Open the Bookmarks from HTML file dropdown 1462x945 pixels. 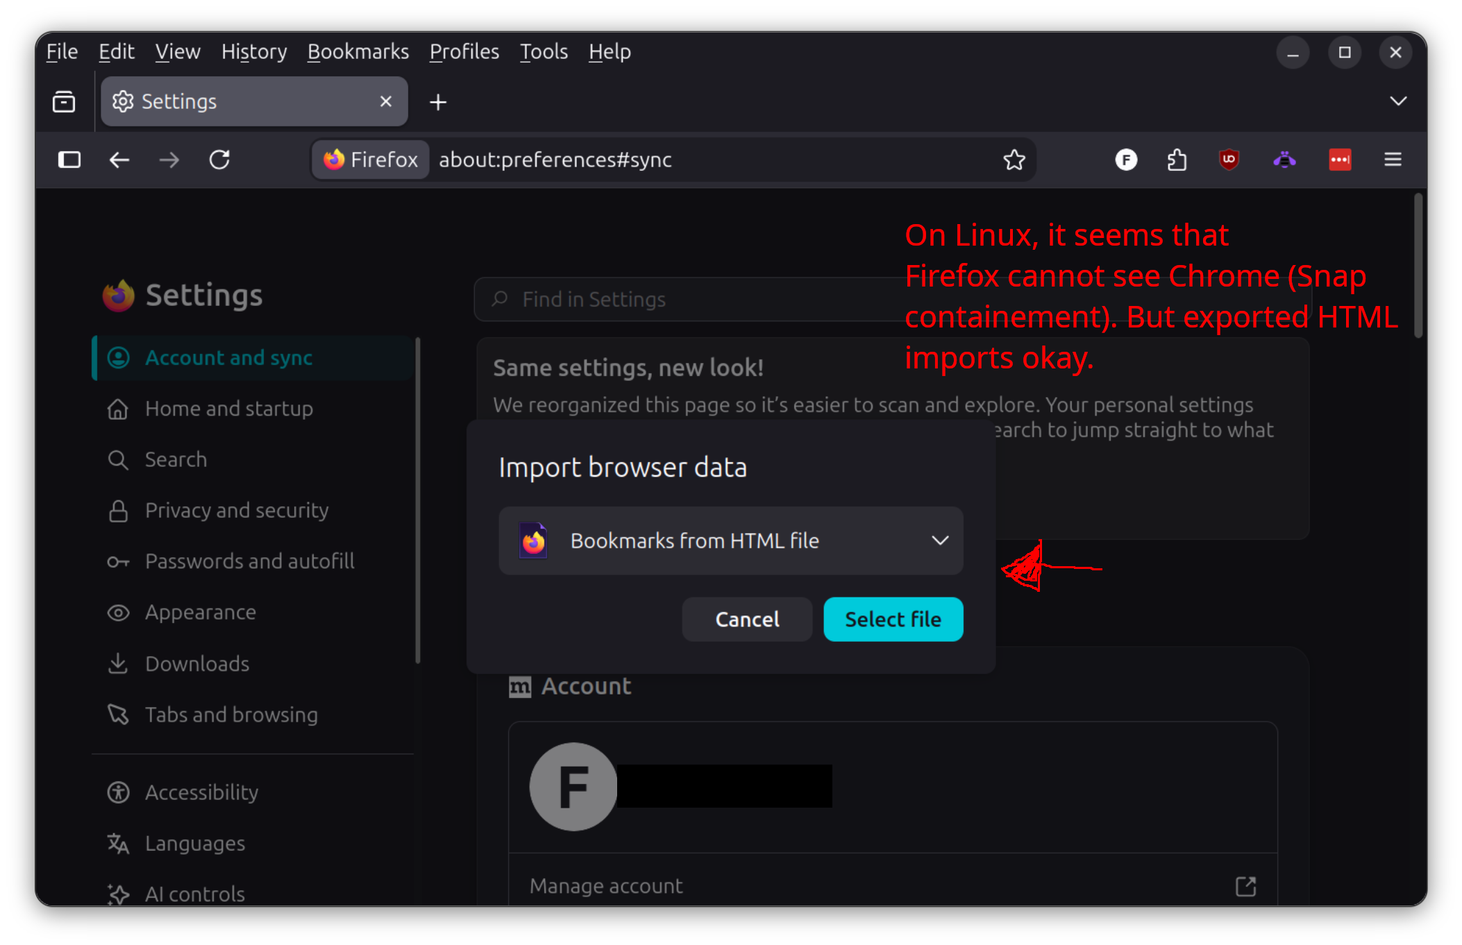[x=730, y=540]
